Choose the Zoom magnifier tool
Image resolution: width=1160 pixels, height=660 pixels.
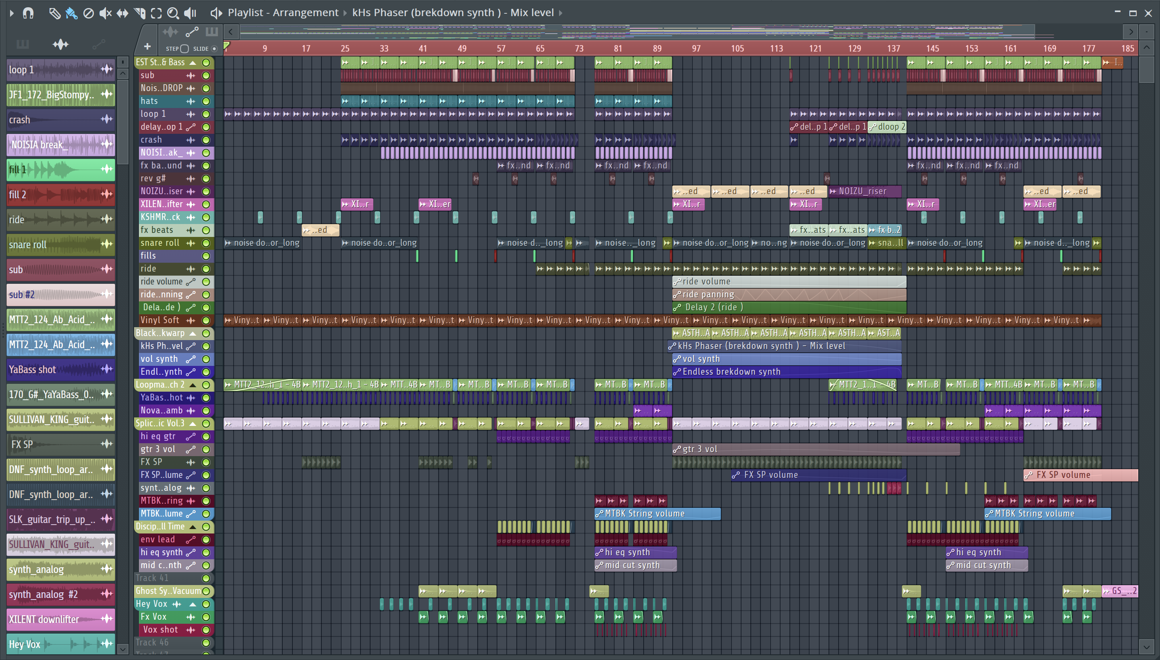click(x=173, y=13)
